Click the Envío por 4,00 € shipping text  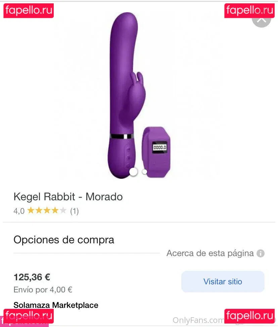(x=43, y=290)
